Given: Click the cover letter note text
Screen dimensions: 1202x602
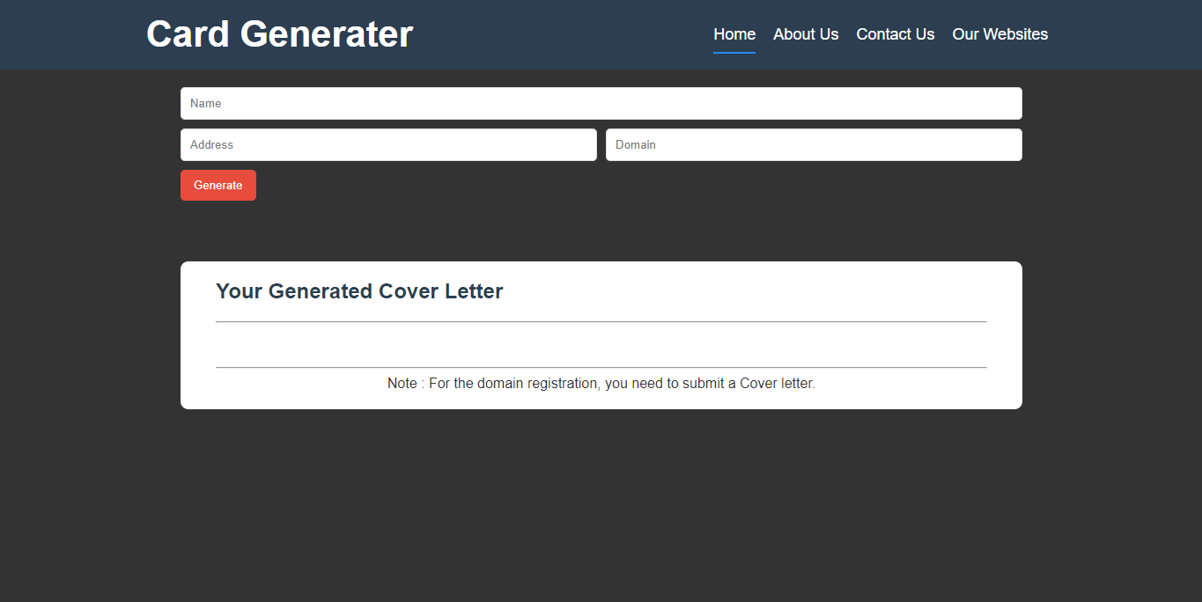Looking at the screenshot, I should click(x=601, y=383).
